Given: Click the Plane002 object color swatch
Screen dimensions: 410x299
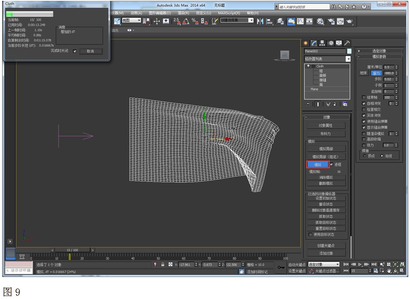Looking at the screenshot, I should (x=349, y=51).
